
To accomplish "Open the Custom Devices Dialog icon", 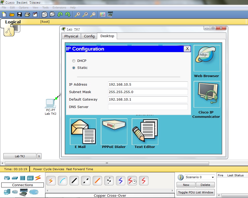I will (x=110, y=14).
